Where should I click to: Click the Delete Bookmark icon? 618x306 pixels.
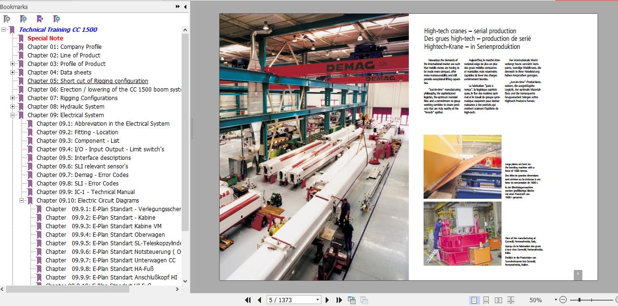[x=7, y=19]
